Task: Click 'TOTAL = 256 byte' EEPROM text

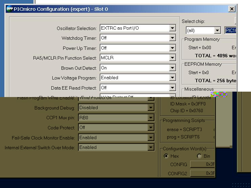Action: pyautogui.click(x=216, y=81)
